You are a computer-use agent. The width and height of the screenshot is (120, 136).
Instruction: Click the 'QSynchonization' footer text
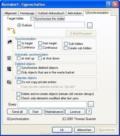[x=18, y=119]
